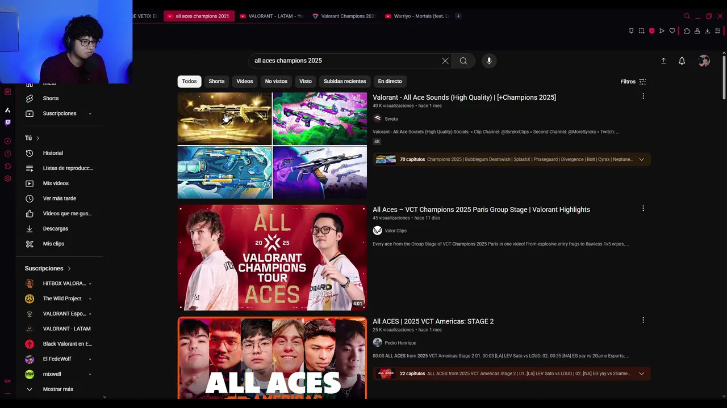The width and height of the screenshot is (727, 408).
Task: Open the player icon in Opera sidebar
Action: coord(7,141)
